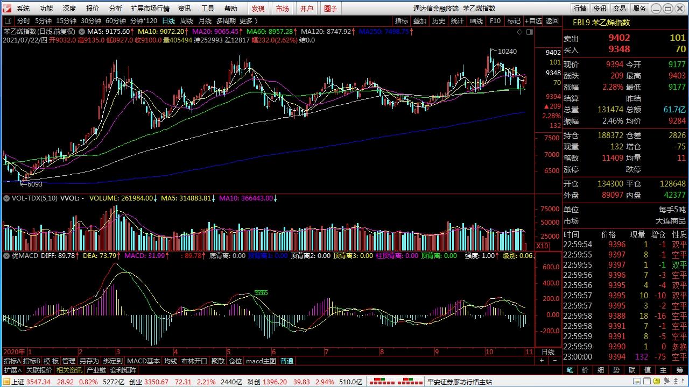Open the 多周期 view option
Image resolution: width=689 pixels, height=387 pixels.
coord(226,21)
